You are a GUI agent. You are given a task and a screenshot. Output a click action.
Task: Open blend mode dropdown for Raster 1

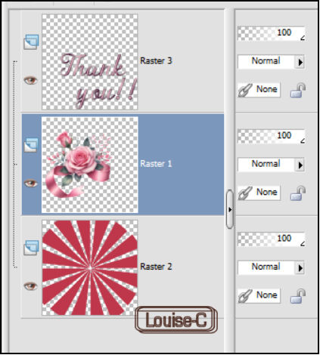[x=300, y=165]
